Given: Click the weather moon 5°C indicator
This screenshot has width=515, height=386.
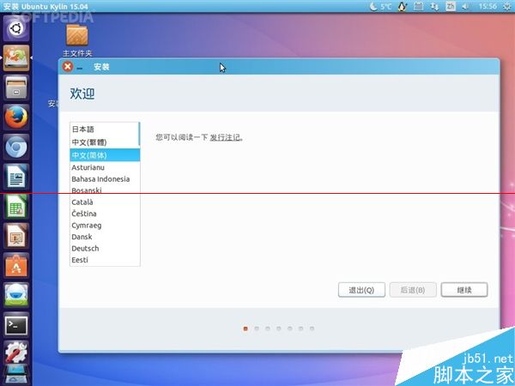Looking at the screenshot, I should click(x=380, y=6).
